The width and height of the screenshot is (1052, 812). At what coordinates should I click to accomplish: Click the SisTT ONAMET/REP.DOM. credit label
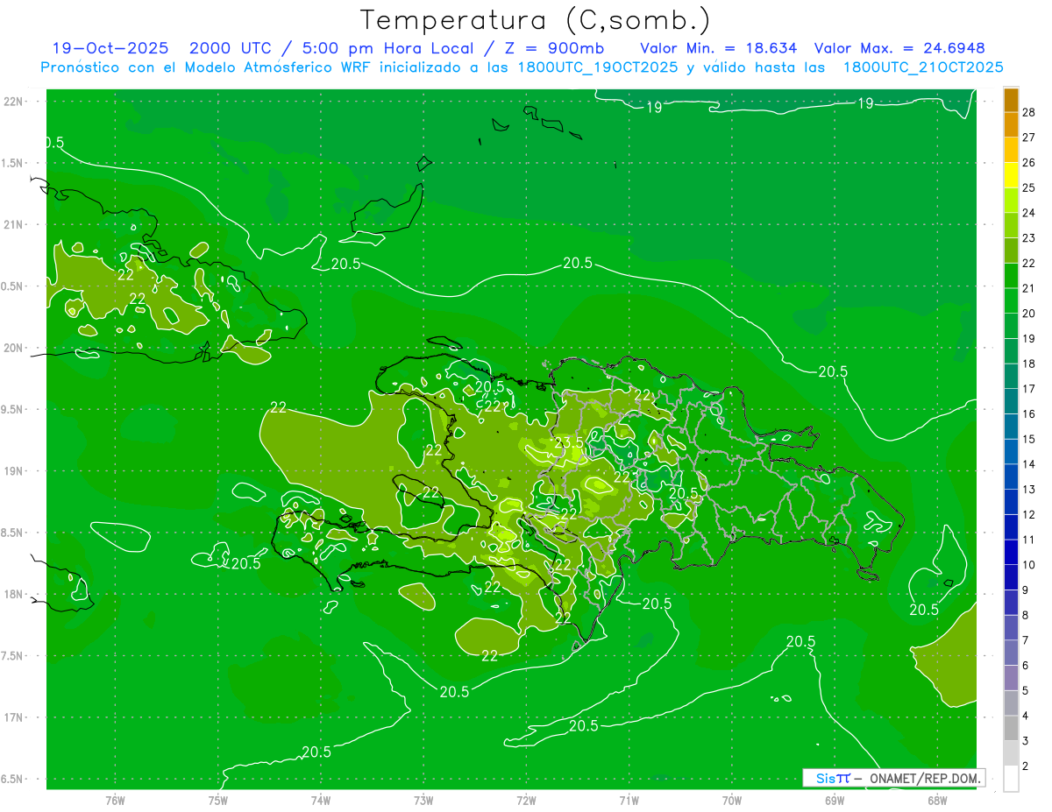[893, 778]
